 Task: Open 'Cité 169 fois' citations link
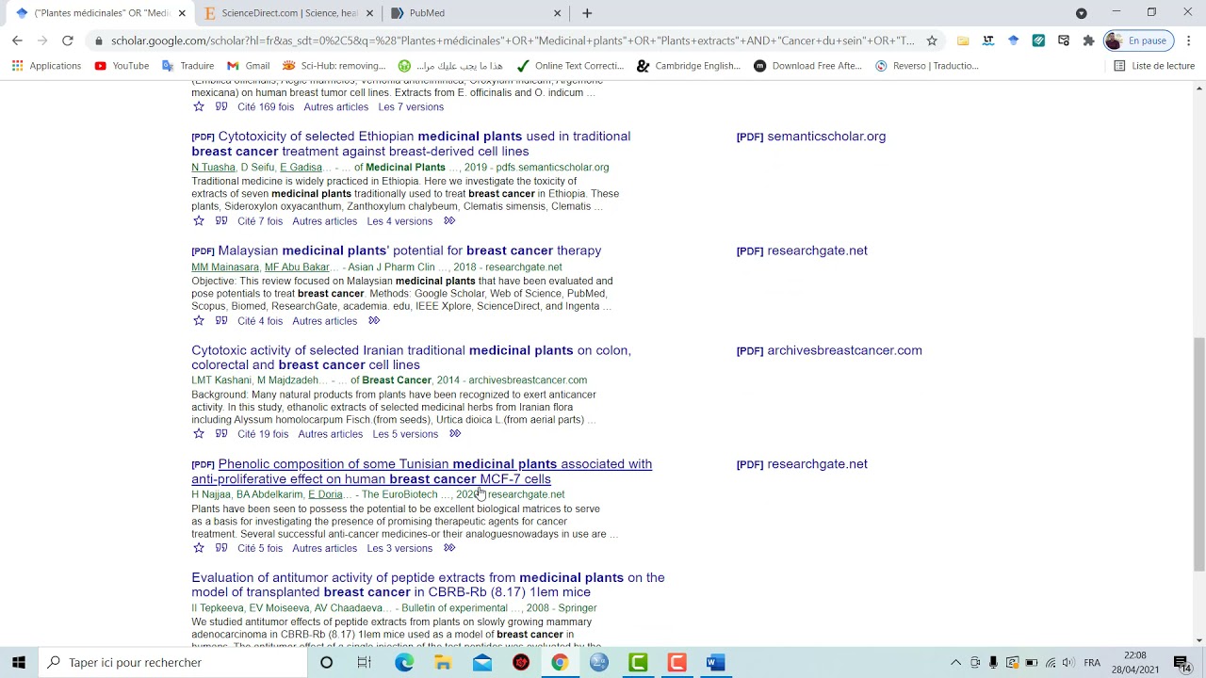point(266,107)
